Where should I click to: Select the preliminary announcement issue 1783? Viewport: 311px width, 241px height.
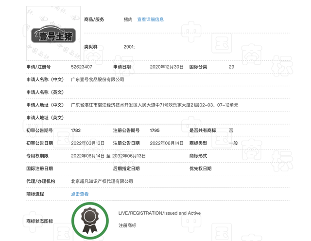(x=76, y=130)
